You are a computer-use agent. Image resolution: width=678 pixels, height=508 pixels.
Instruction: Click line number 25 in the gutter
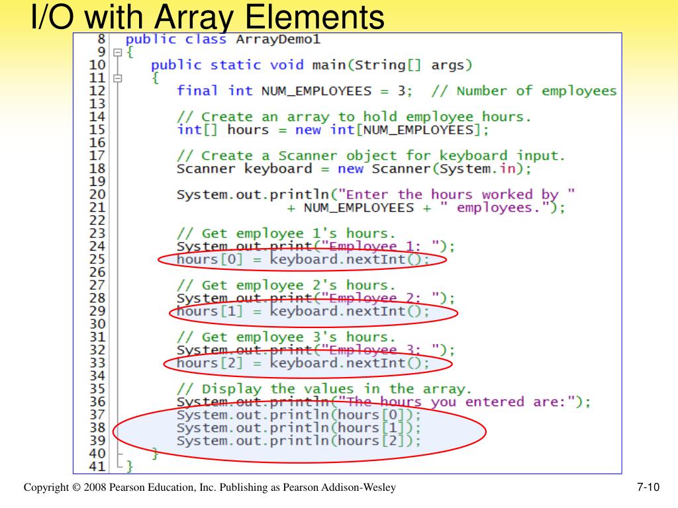click(x=97, y=259)
